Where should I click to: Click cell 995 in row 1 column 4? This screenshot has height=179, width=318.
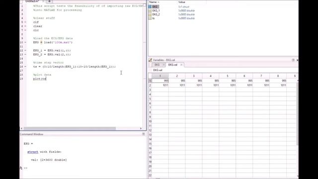(x=211, y=81)
